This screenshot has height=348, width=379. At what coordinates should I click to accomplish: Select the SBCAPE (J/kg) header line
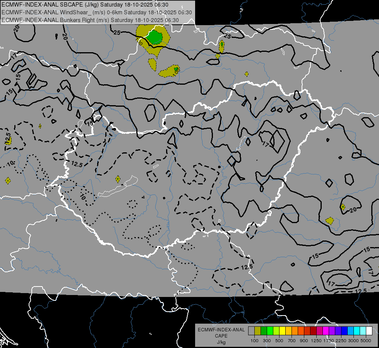(85, 5)
